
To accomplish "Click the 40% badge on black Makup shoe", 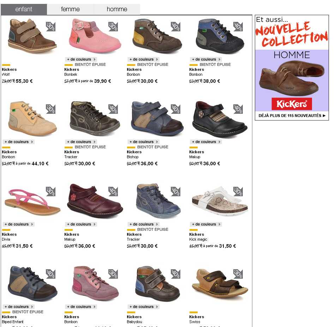I will point(238,109).
